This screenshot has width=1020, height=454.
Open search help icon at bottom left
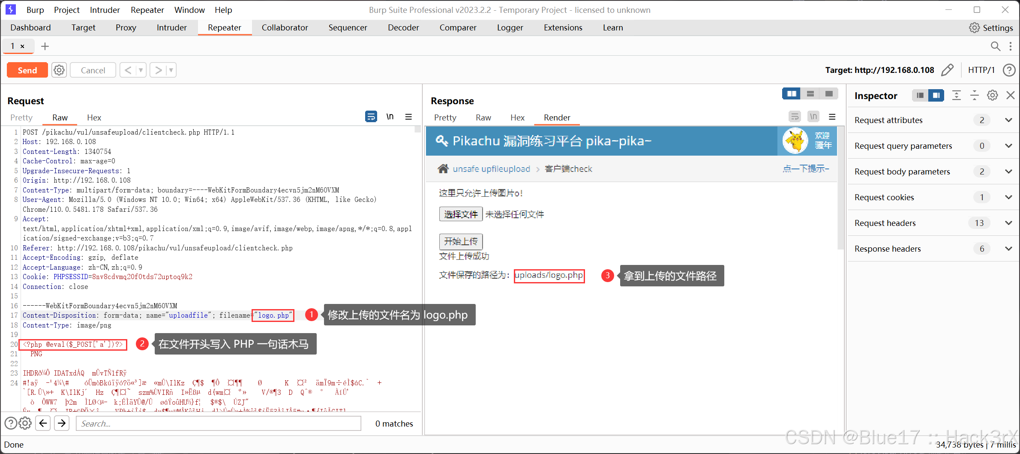point(11,423)
